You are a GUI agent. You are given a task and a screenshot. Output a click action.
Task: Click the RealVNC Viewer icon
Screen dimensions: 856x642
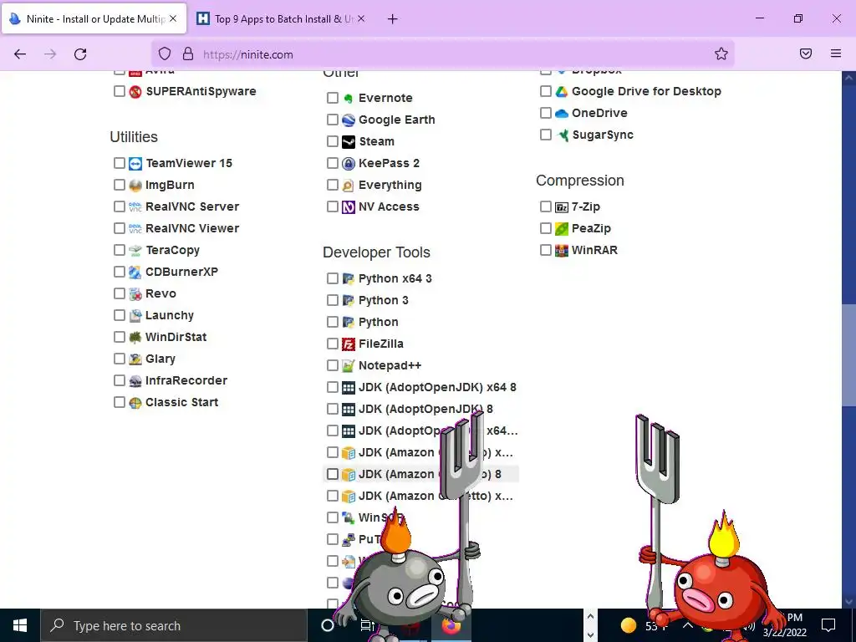pos(135,229)
